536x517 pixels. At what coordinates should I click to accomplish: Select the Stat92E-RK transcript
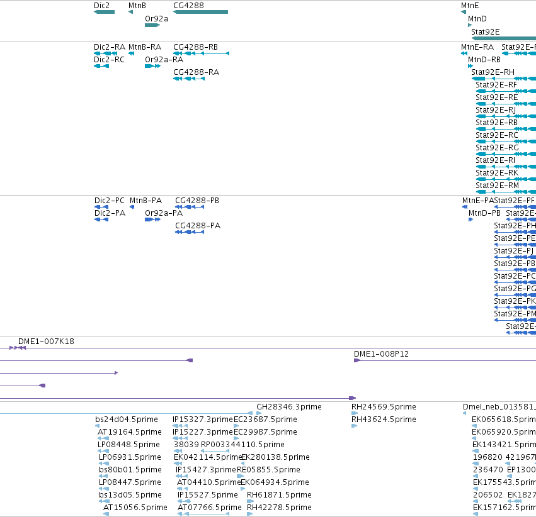[x=506, y=179]
